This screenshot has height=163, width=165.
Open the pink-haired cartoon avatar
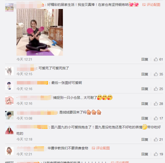[x=9, y=100]
